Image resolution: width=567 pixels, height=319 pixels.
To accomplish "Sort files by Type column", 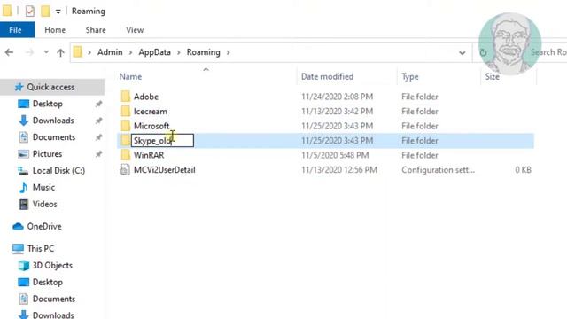I will 409,77.
